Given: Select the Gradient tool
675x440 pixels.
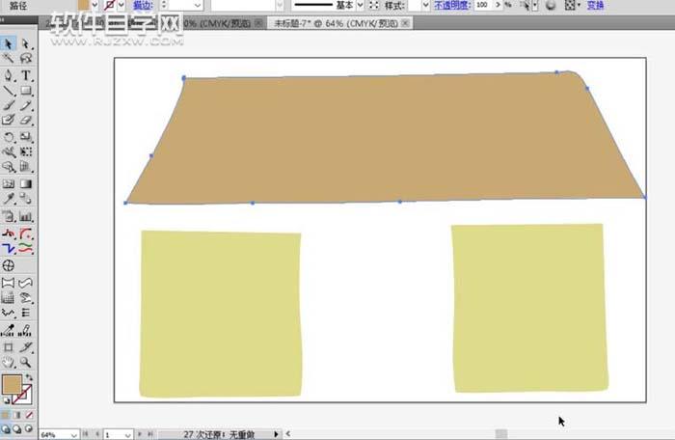Looking at the screenshot, I should pyautogui.click(x=26, y=184).
